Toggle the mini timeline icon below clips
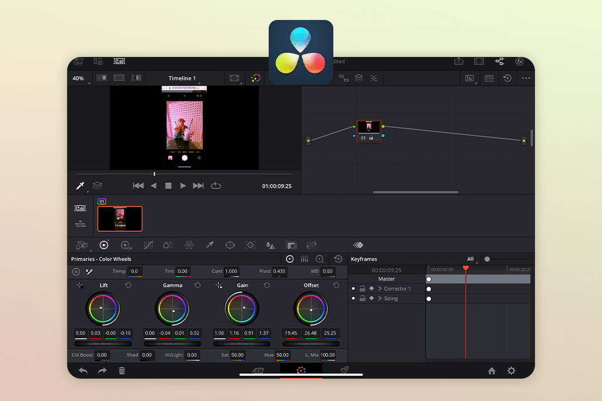Viewport: 602px width, 401px height. click(x=80, y=224)
